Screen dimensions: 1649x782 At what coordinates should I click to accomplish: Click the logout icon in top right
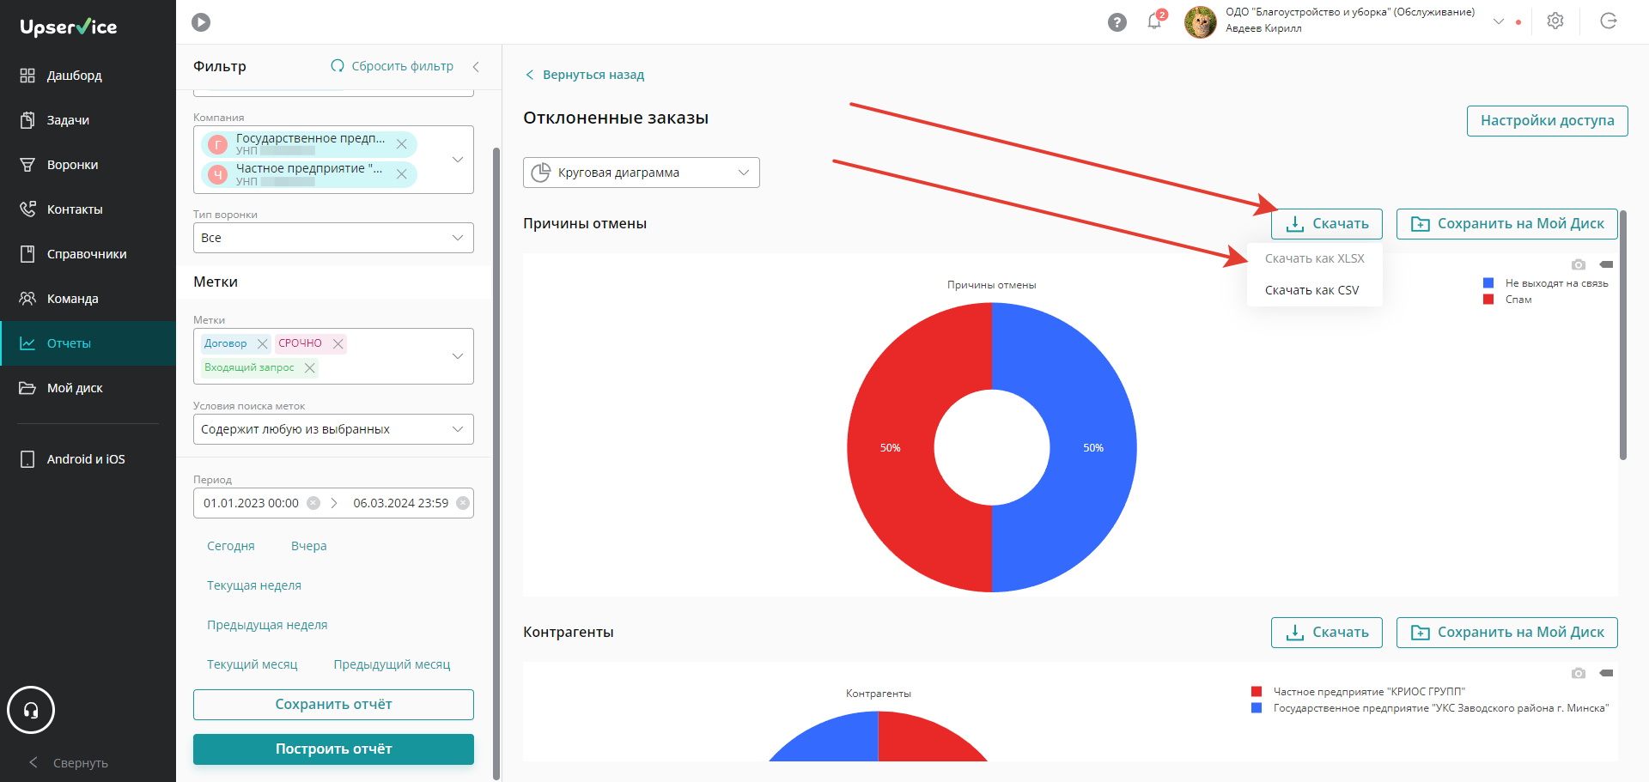coord(1609,21)
